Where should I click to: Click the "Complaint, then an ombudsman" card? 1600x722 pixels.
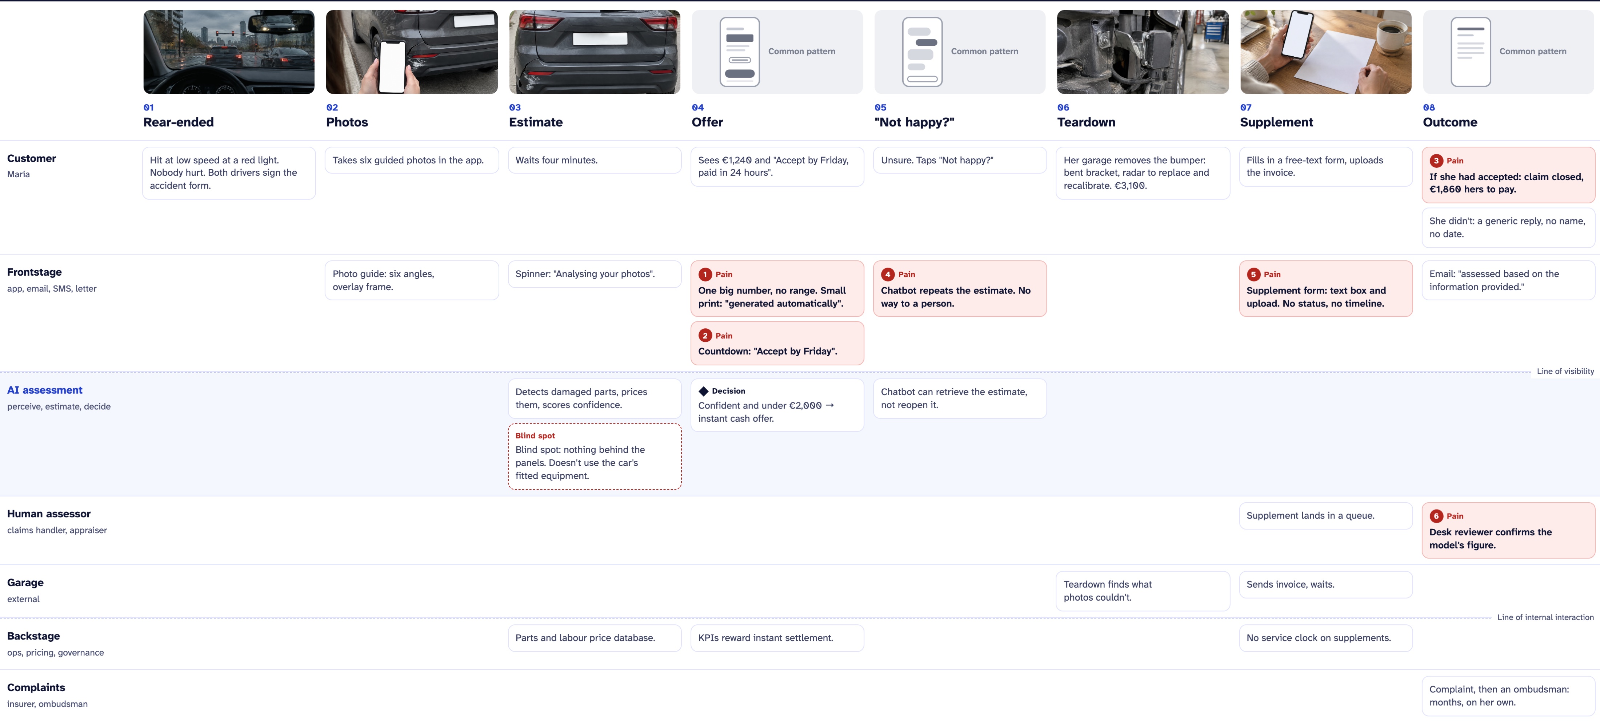[x=1508, y=696]
